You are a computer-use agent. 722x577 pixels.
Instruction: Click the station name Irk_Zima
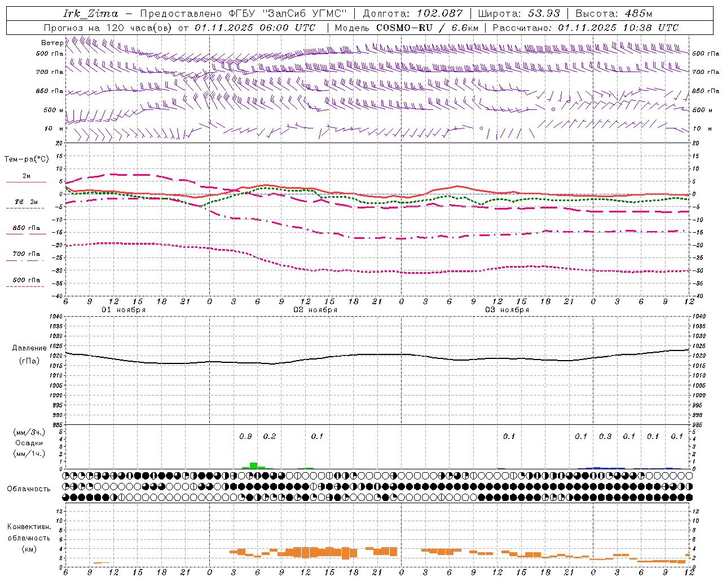[x=91, y=14]
